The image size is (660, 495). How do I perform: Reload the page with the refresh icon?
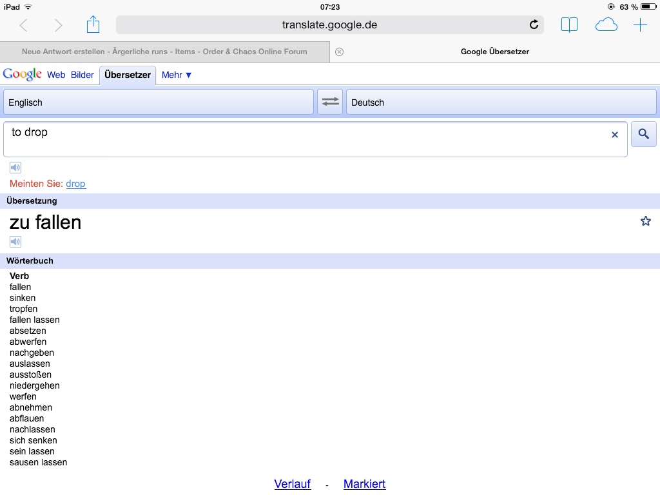click(534, 25)
